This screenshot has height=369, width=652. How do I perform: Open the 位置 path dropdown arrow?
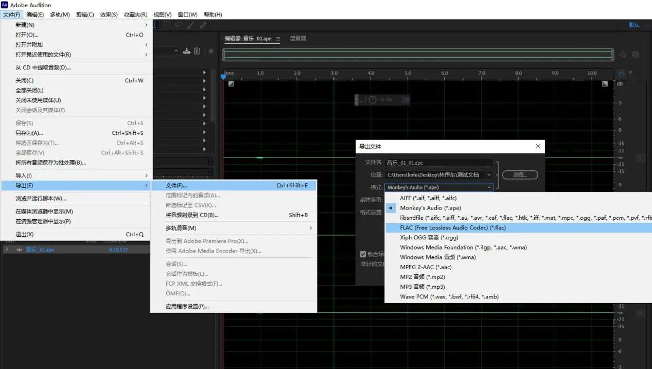coord(488,175)
